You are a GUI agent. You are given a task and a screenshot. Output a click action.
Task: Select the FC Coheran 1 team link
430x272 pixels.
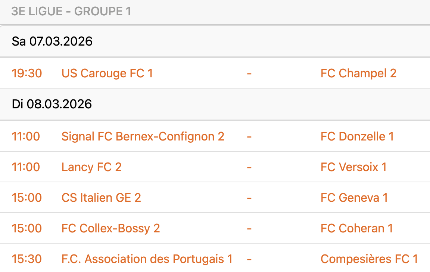click(356, 228)
